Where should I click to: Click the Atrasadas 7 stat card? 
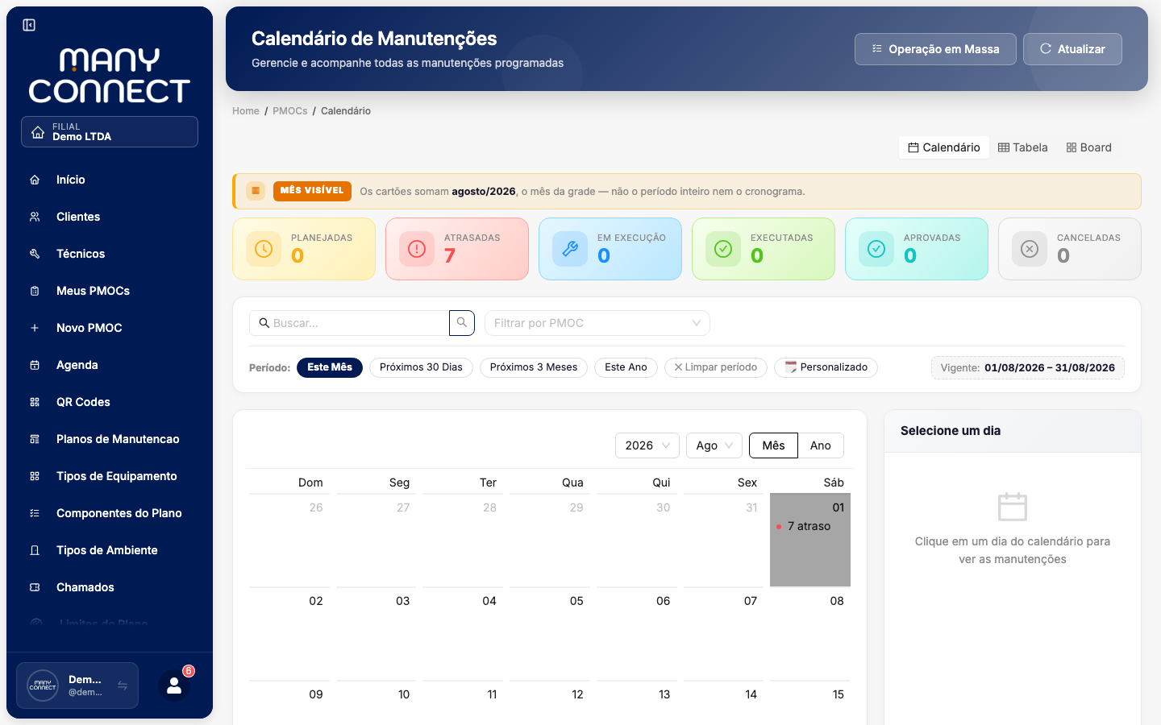click(x=457, y=249)
